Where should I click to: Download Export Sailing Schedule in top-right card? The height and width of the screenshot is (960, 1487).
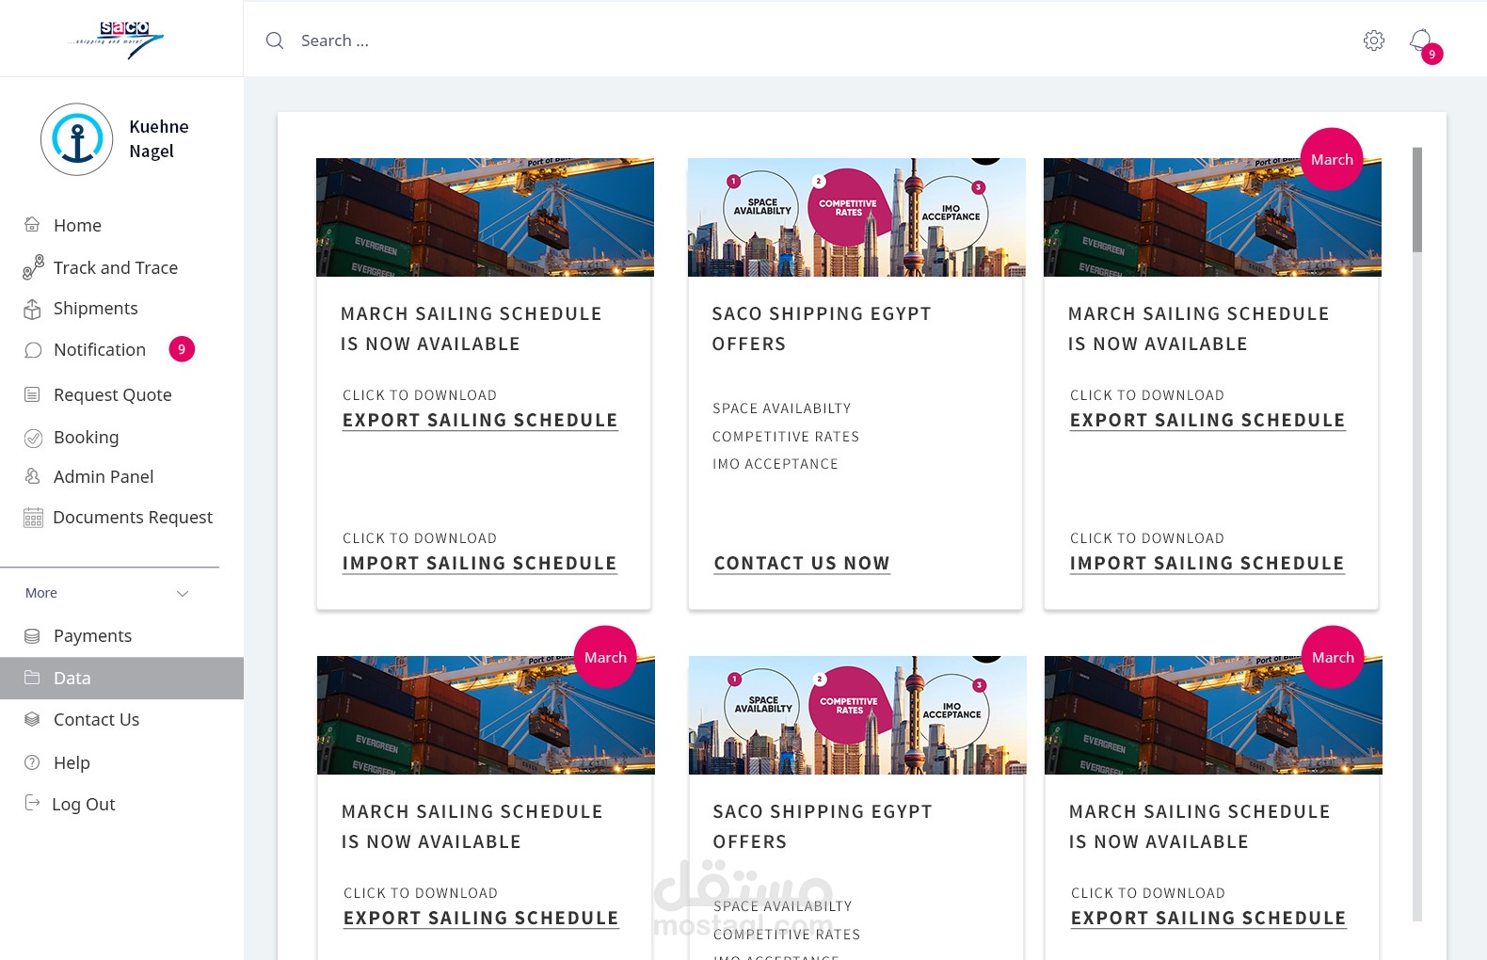click(x=1207, y=420)
